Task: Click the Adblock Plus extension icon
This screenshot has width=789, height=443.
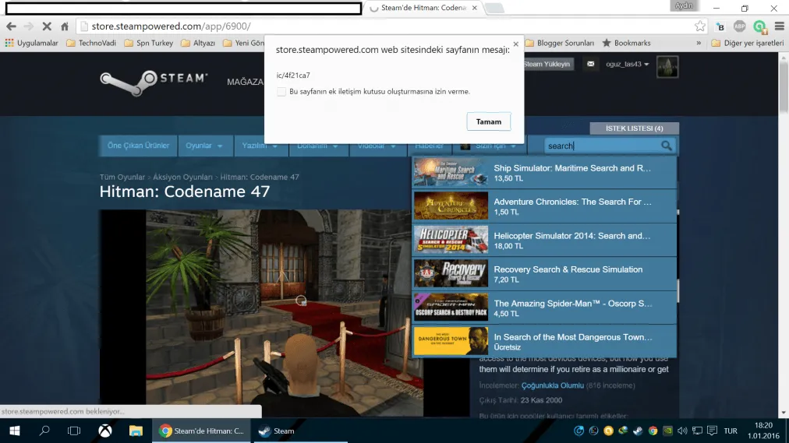Action: [739, 26]
